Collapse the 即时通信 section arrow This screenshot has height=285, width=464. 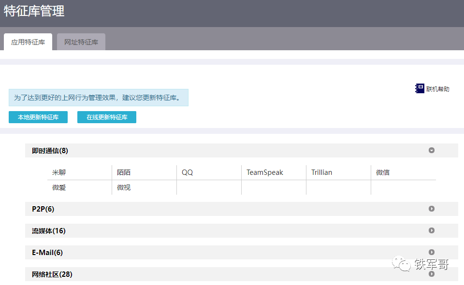432,150
